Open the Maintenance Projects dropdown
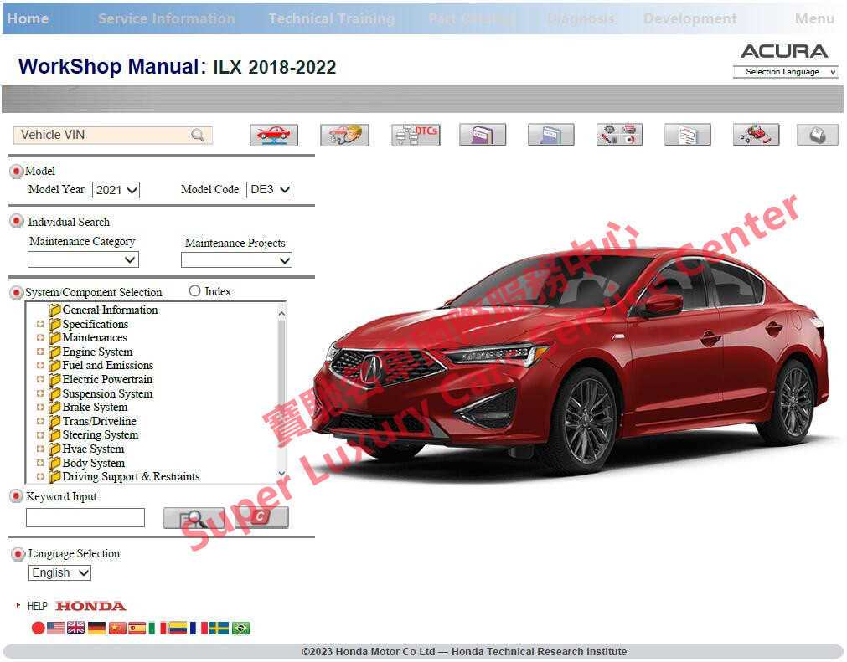This screenshot has width=847, height=662. coord(236,260)
